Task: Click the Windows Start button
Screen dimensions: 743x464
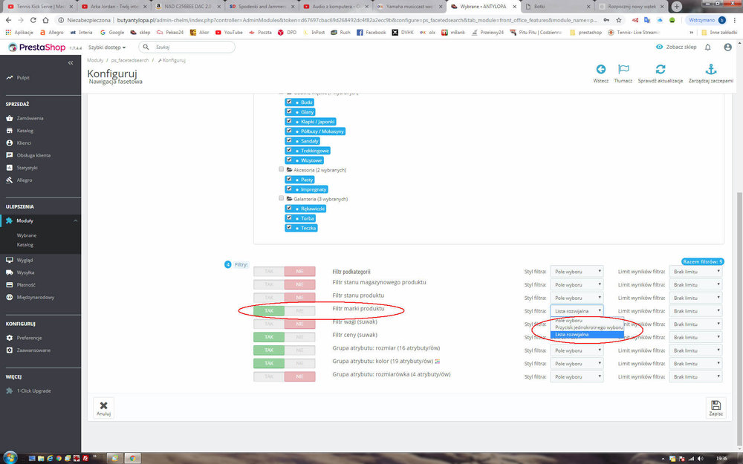Action: [x=10, y=458]
